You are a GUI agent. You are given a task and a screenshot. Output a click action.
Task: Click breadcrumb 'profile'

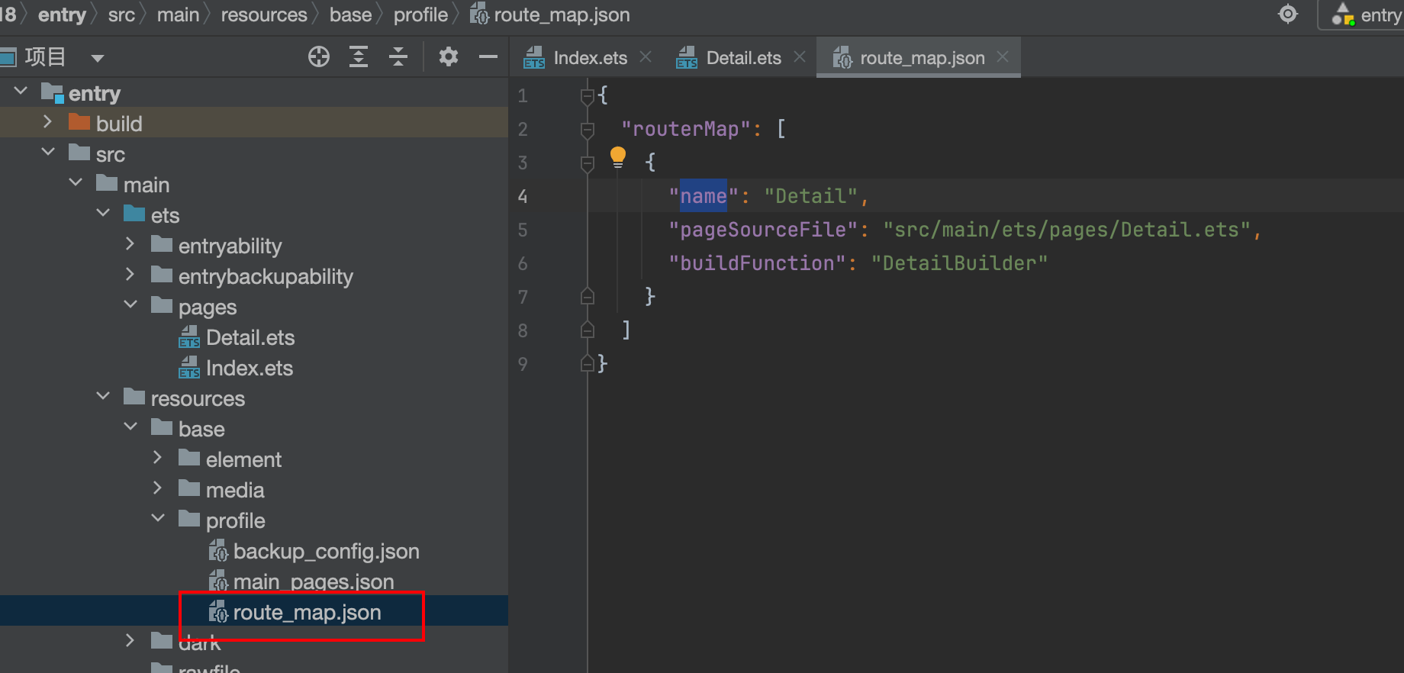pos(420,14)
